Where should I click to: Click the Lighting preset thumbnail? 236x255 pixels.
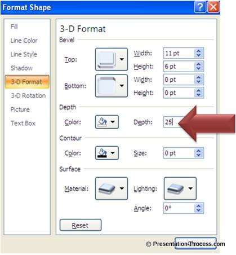pyautogui.click(x=175, y=188)
